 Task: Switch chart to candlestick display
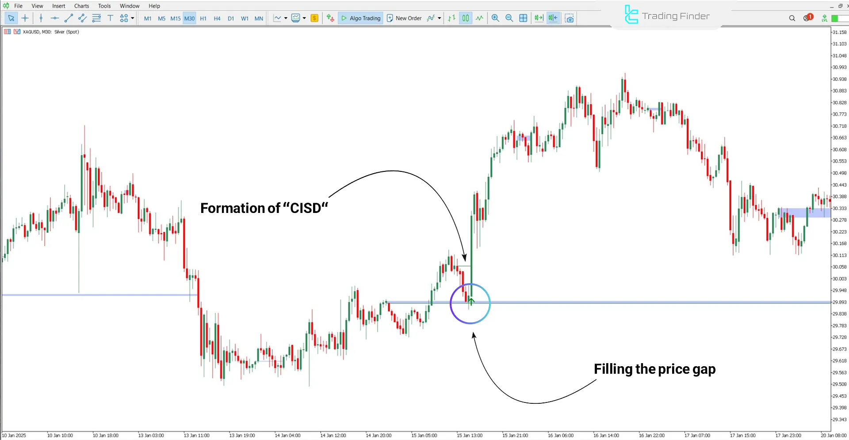pyautogui.click(x=466, y=18)
